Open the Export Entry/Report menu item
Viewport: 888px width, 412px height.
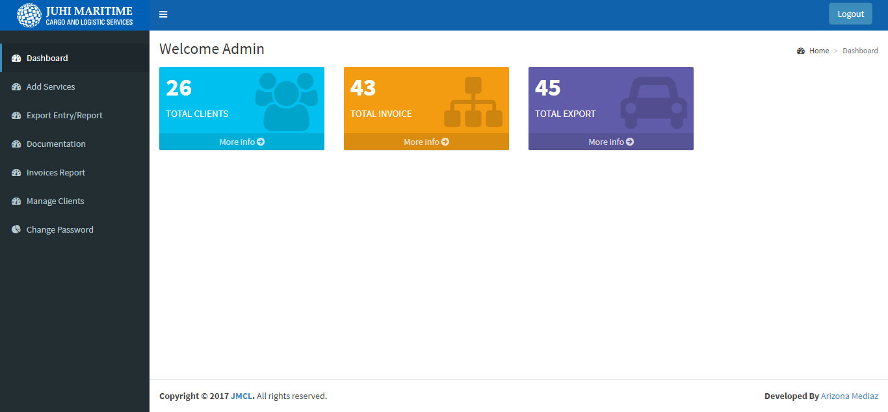(x=64, y=115)
